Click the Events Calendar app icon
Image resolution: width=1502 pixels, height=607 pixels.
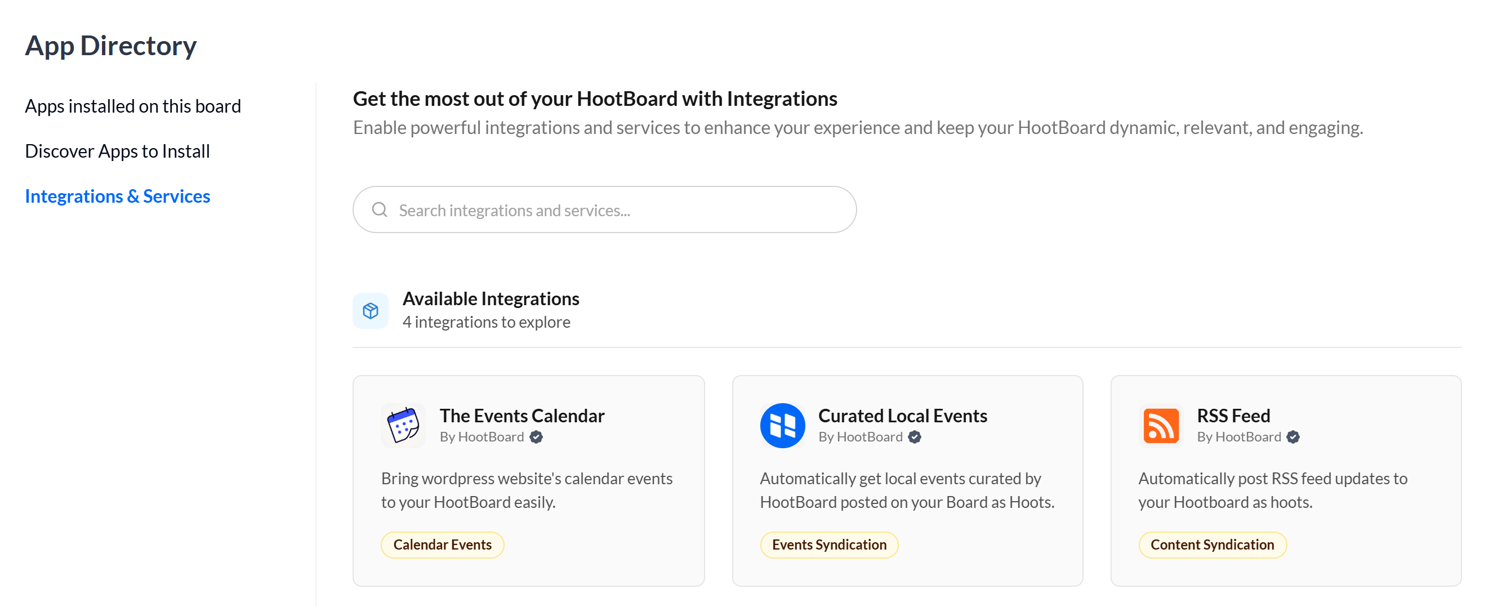point(402,425)
